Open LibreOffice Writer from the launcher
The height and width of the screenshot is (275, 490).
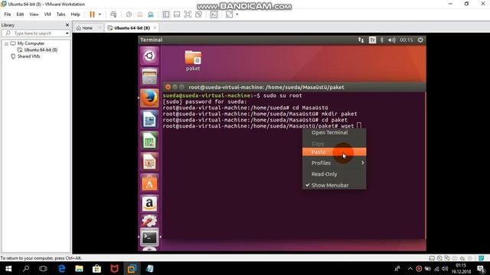[149, 119]
